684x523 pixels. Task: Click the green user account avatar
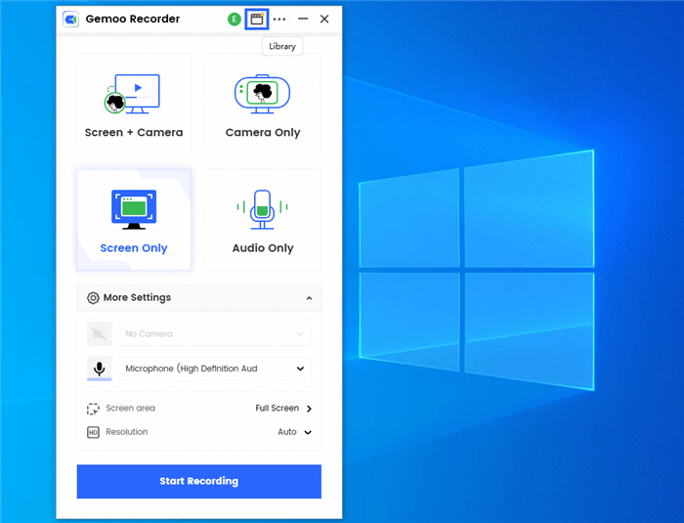234,19
